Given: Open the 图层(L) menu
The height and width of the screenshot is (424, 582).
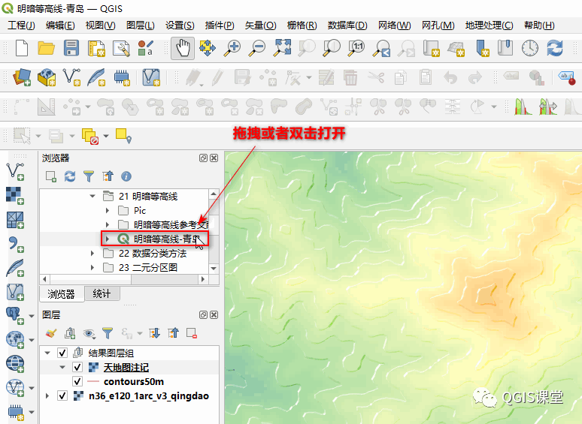Looking at the screenshot, I should (141, 26).
